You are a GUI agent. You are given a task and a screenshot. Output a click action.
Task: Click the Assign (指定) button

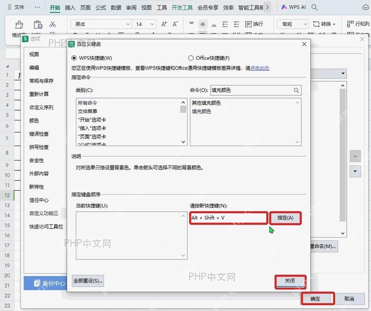click(x=285, y=218)
